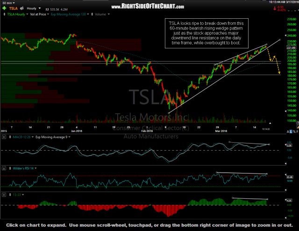Click the triangle marker near 140.00 price
Image resolution: width=299 pixels, height=231 pixels.
285,111
